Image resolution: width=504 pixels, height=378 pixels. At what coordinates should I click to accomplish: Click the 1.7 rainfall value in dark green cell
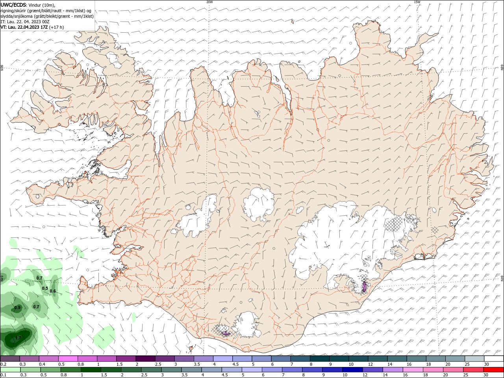(x=18, y=338)
